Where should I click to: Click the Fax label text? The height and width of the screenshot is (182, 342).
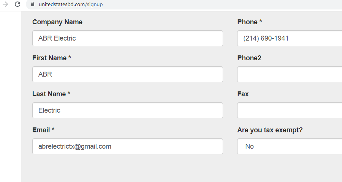243,94
